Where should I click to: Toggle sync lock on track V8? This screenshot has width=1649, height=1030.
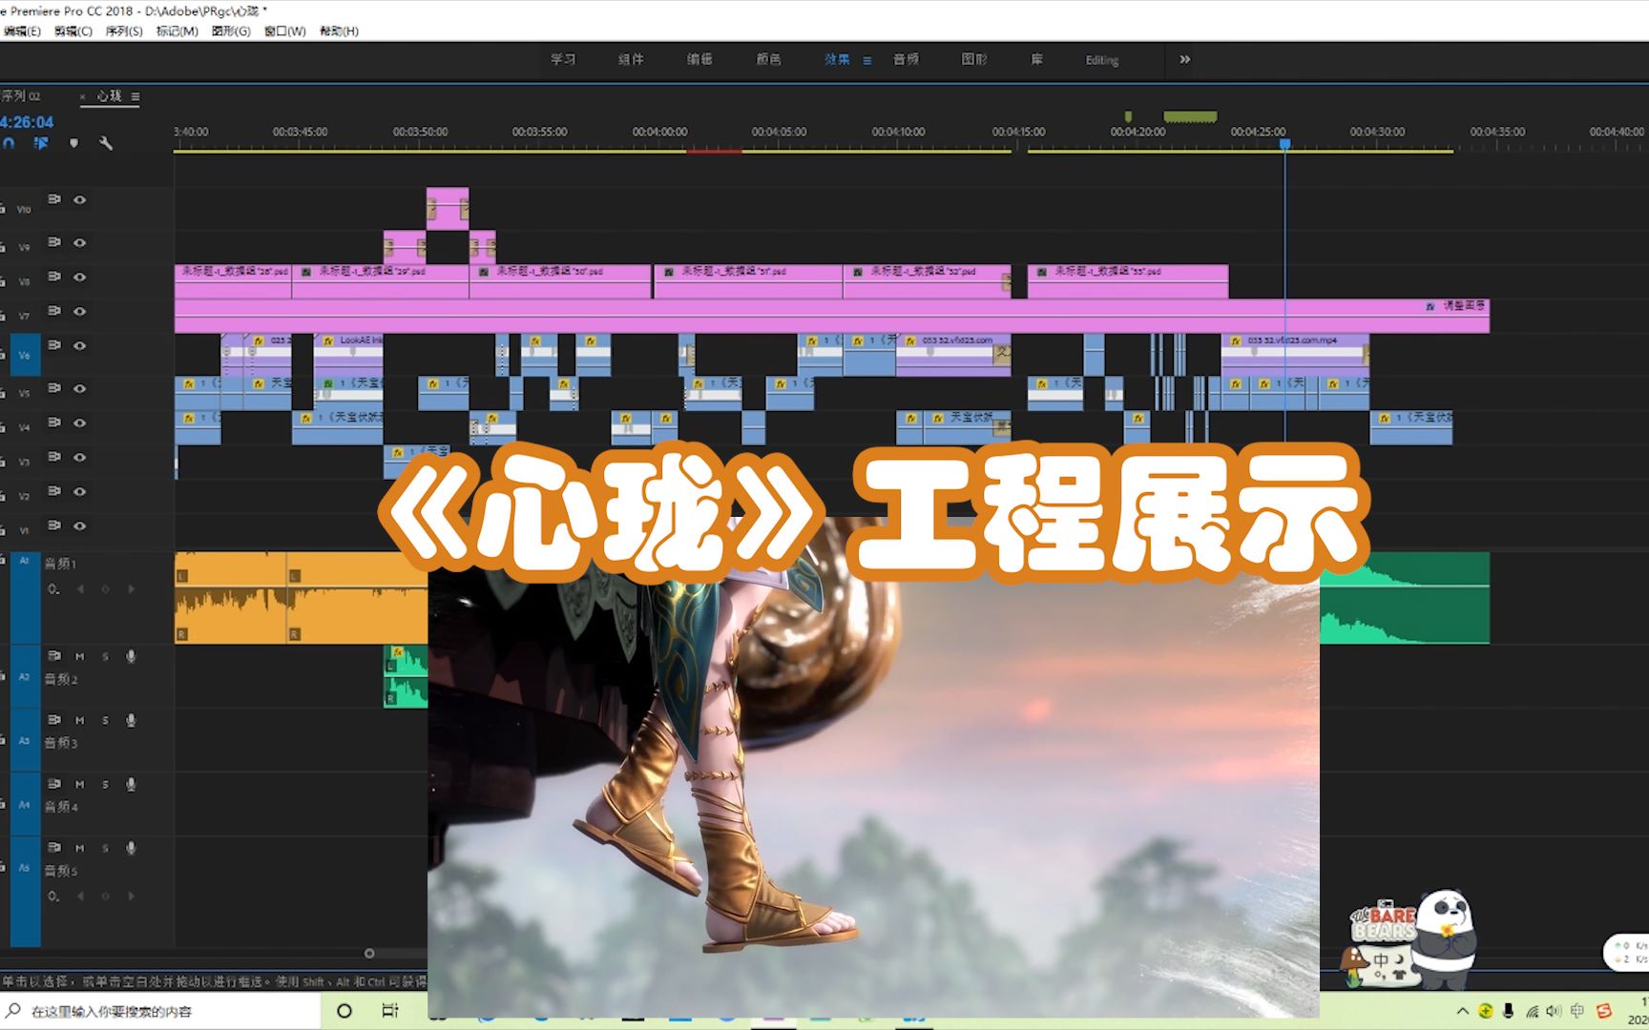tap(54, 277)
